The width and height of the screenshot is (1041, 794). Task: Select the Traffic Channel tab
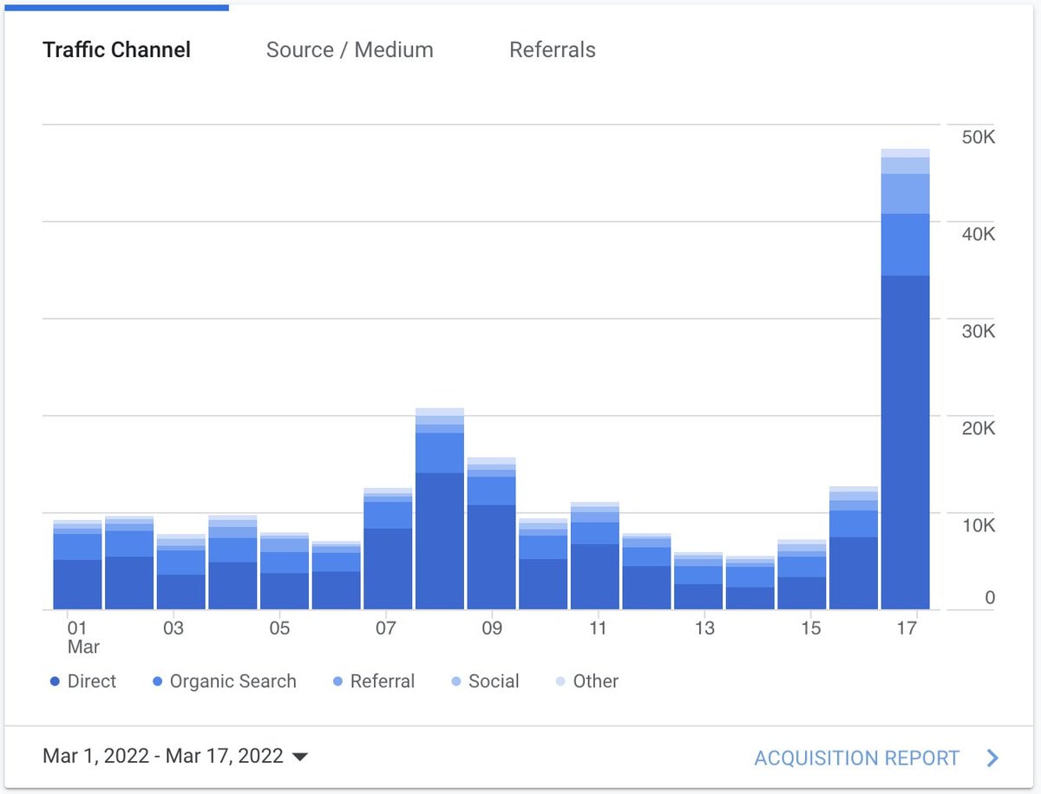117,49
